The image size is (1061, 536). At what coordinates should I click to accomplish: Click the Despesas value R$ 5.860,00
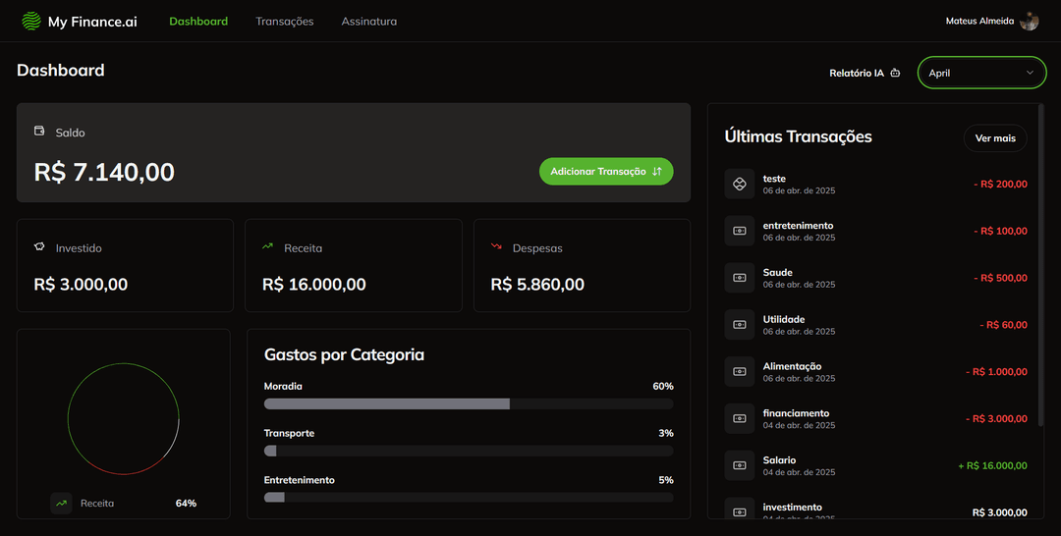pos(537,284)
